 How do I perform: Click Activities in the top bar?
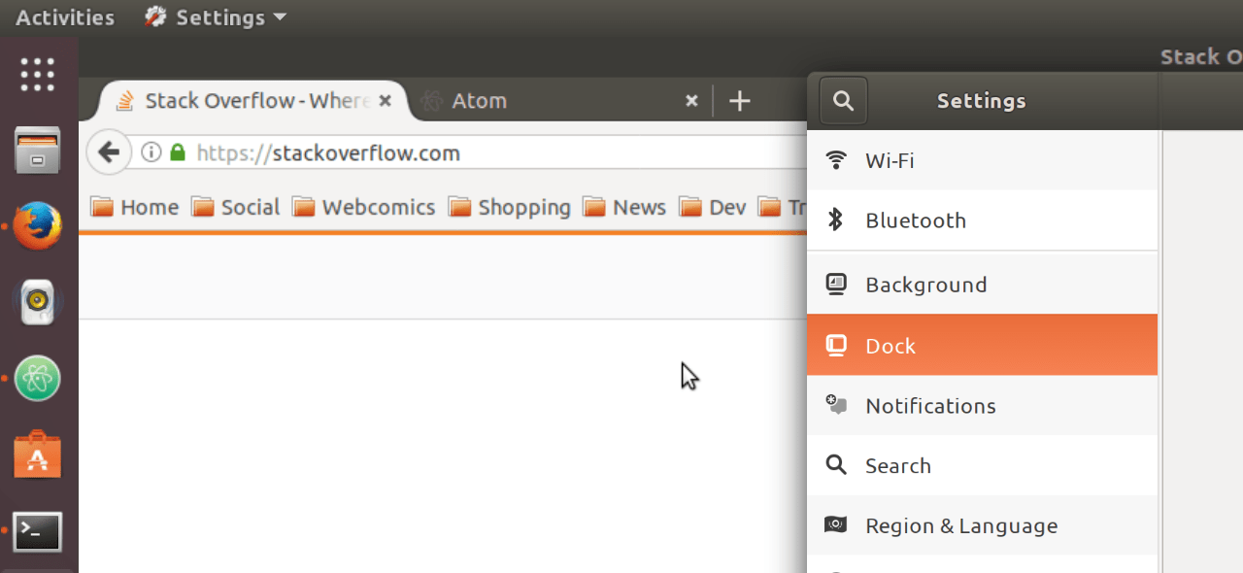(x=64, y=17)
